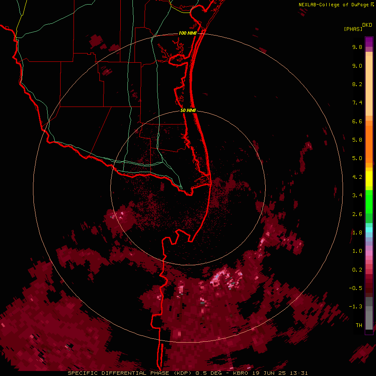Click the 9.8 value on color scale
Viewport: 376px width, 376px height.
pos(357,47)
